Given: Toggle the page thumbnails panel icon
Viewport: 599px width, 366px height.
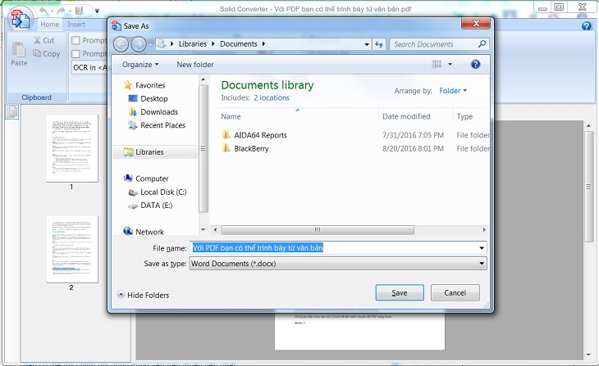Looking at the screenshot, I should 11,112.
